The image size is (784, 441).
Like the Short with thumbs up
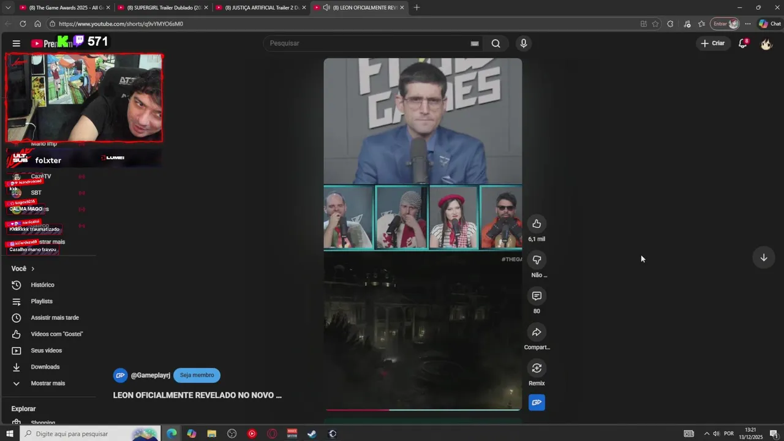coord(537,224)
